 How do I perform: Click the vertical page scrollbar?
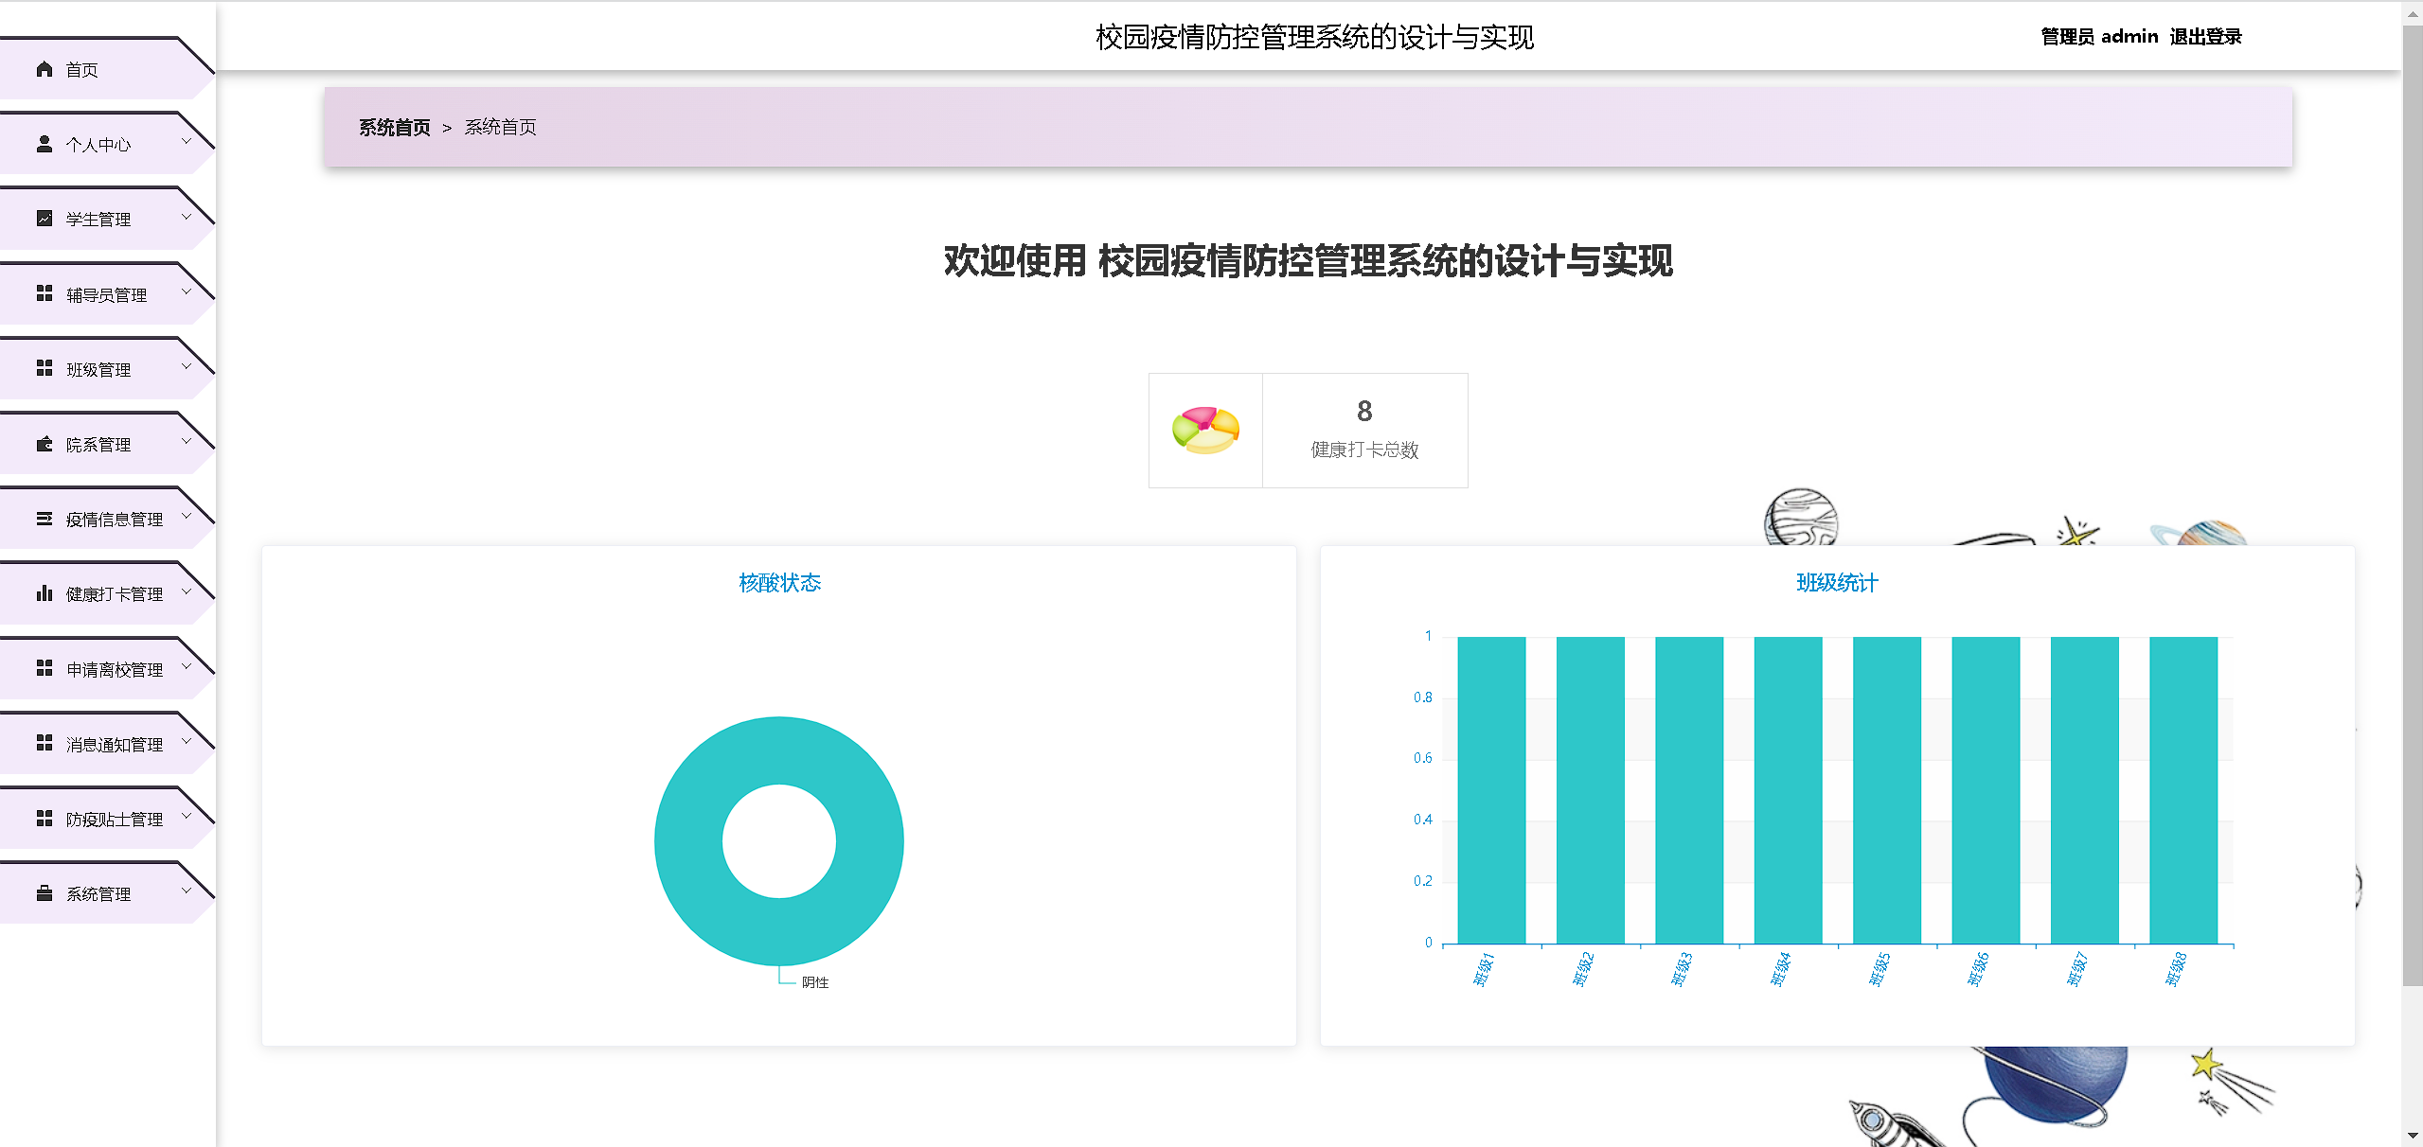[2412, 506]
